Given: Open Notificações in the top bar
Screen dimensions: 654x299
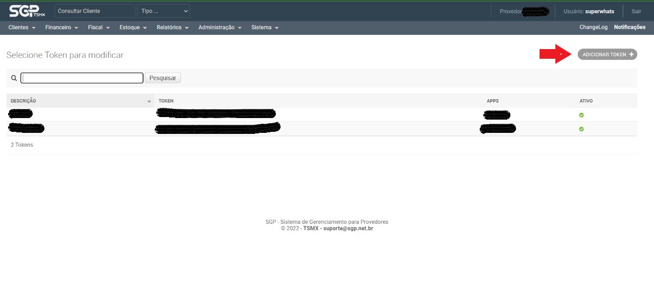Looking at the screenshot, I should 629,28.
